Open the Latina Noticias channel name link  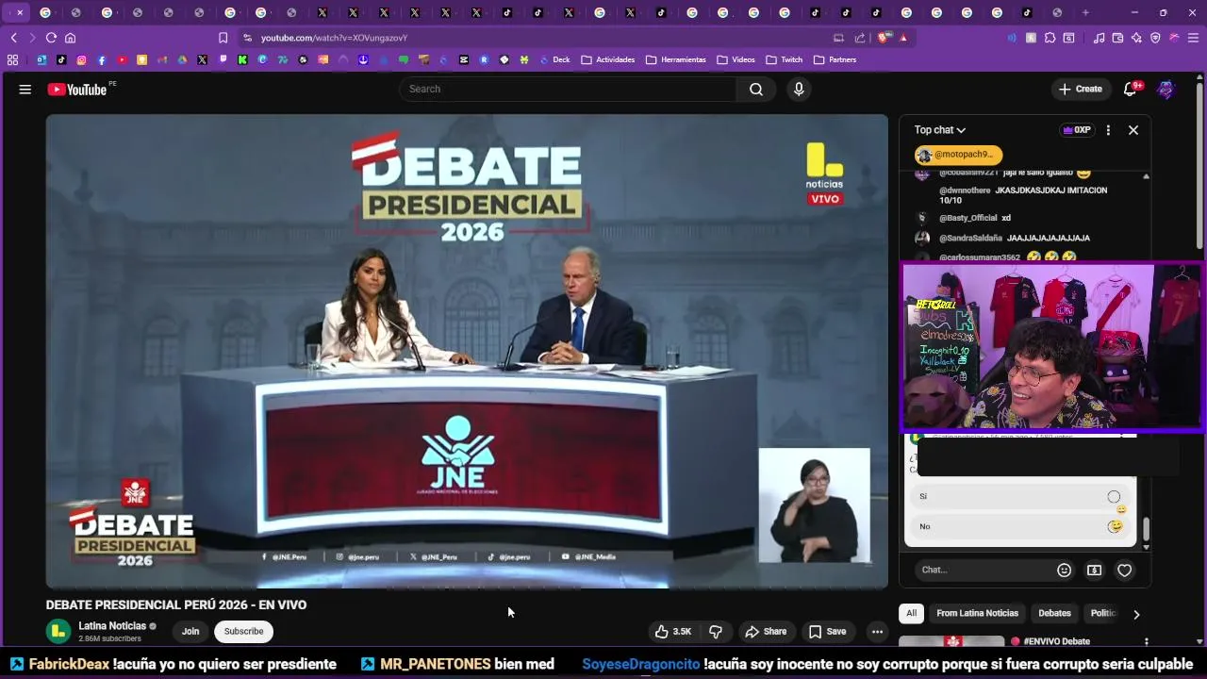click(112, 625)
